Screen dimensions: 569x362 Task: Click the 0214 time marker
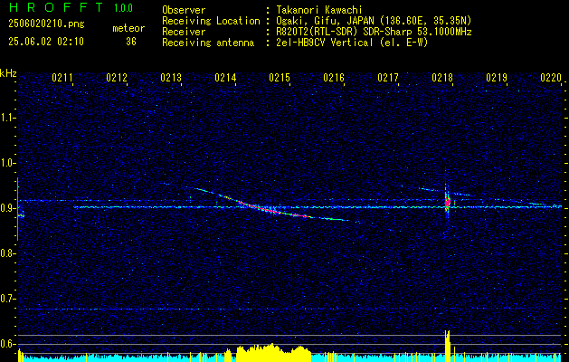225,78
